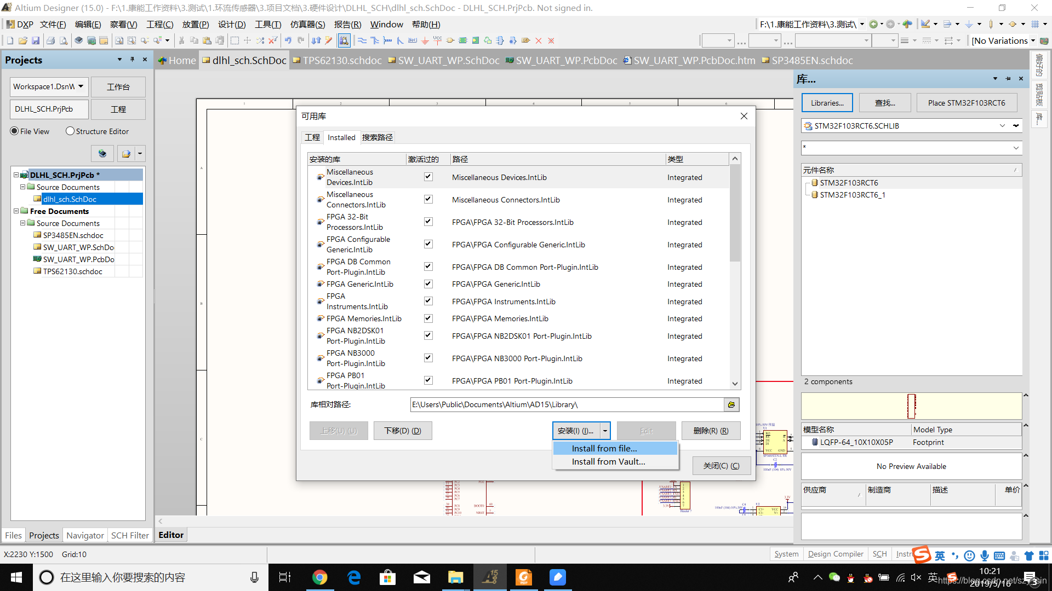This screenshot has height=591, width=1052.
Task: Click the GND power port icon
Action: (425, 40)
